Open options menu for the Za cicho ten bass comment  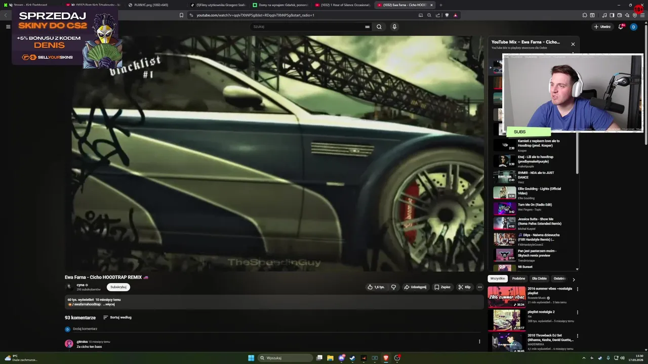479,342
